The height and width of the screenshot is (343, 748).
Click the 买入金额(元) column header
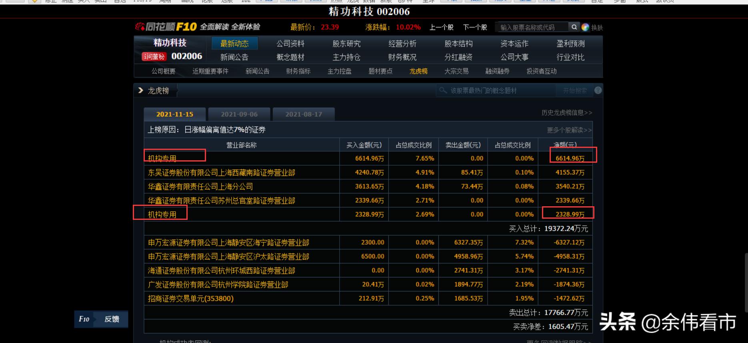tap(364, 145)
